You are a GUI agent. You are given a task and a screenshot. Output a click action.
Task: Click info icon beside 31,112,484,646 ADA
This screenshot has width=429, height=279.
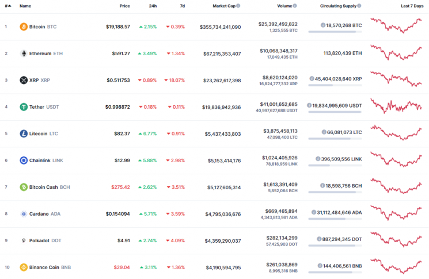(x=314, y=212)
